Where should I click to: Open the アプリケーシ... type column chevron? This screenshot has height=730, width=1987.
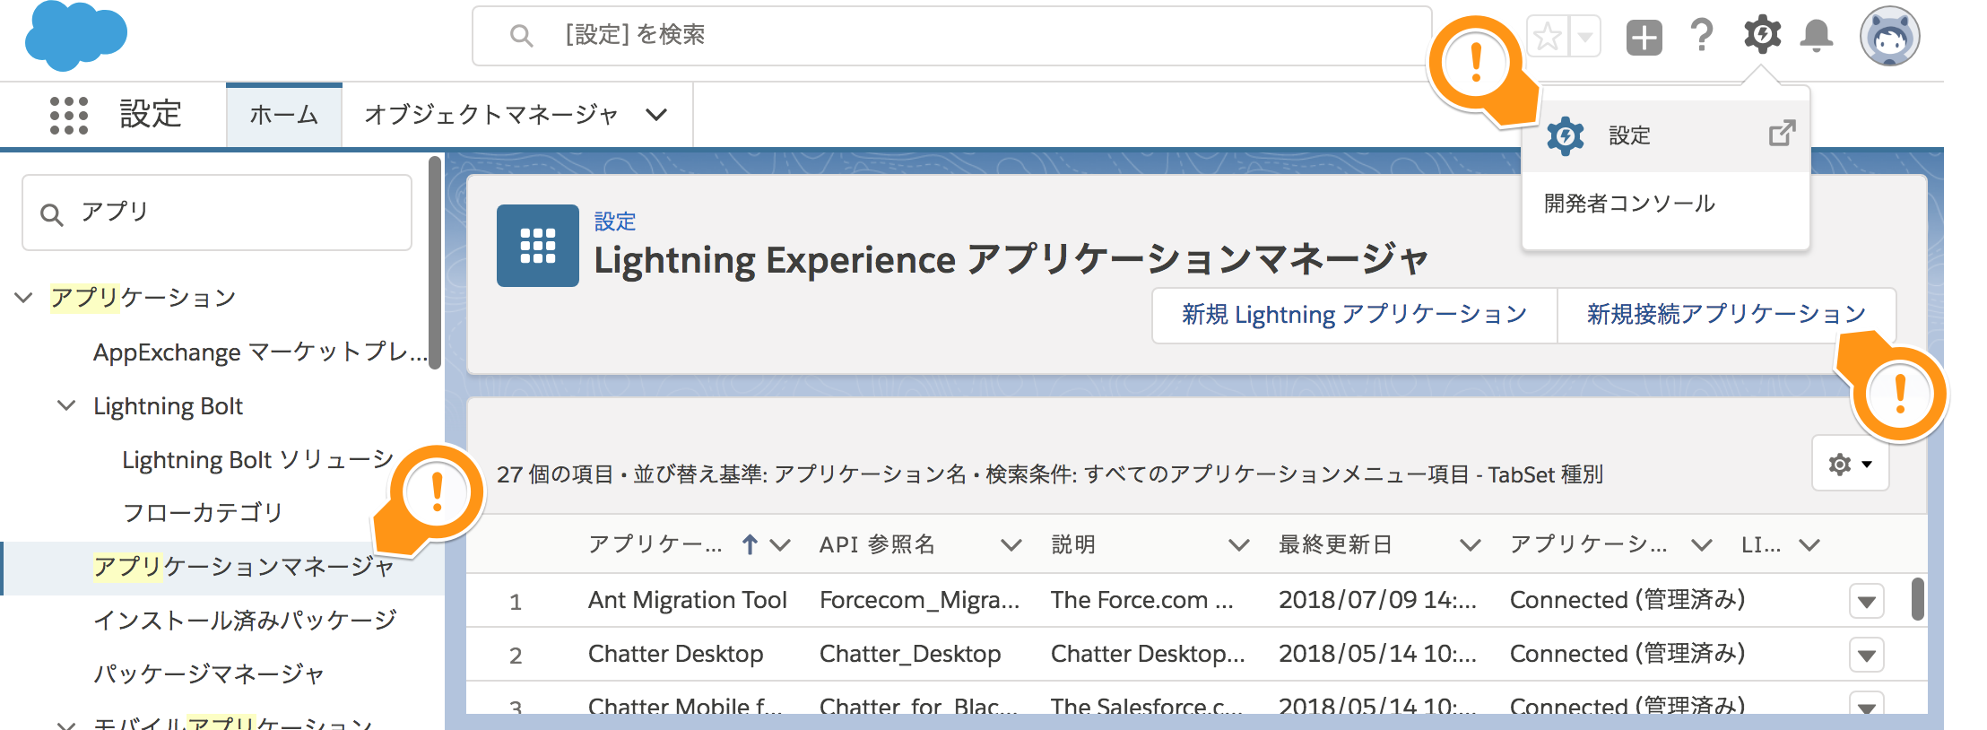1702,544
